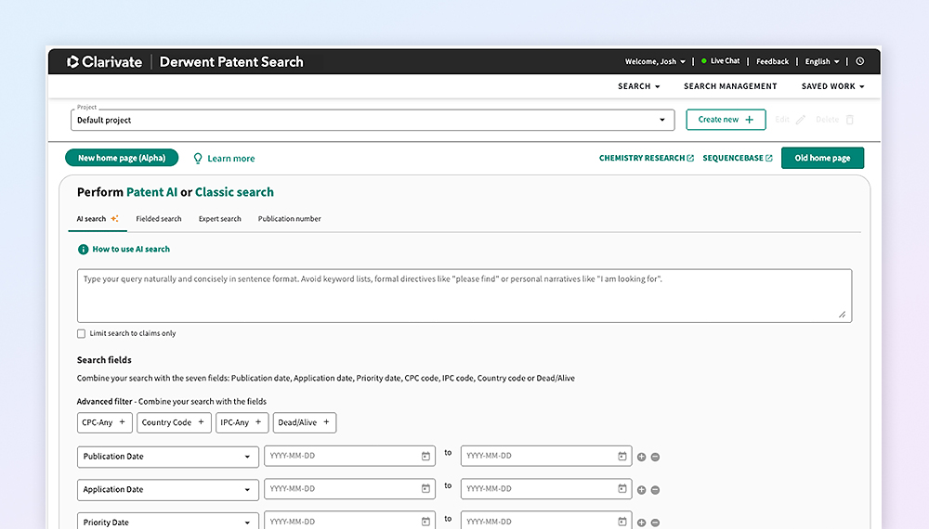929x529 pixels.
Task: Click into the AI search query text box
Action: pyautogui.click(x=464, y=295)
